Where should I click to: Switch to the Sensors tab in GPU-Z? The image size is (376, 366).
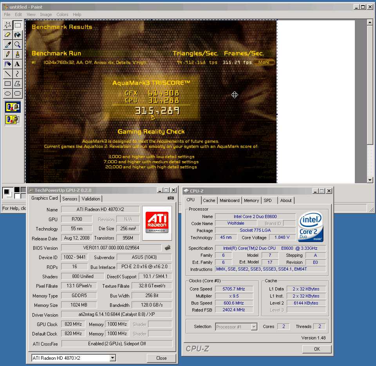70,199
